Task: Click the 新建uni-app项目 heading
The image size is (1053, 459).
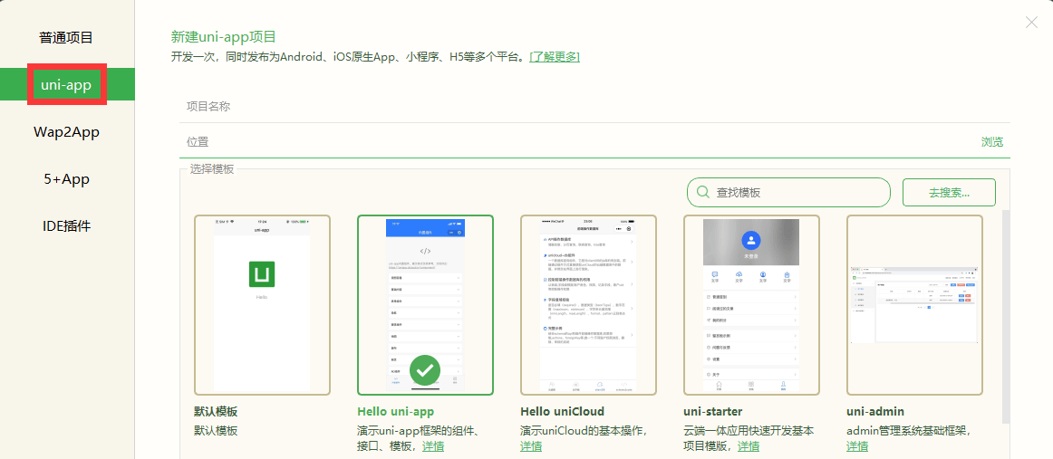Action: [224, 37]
